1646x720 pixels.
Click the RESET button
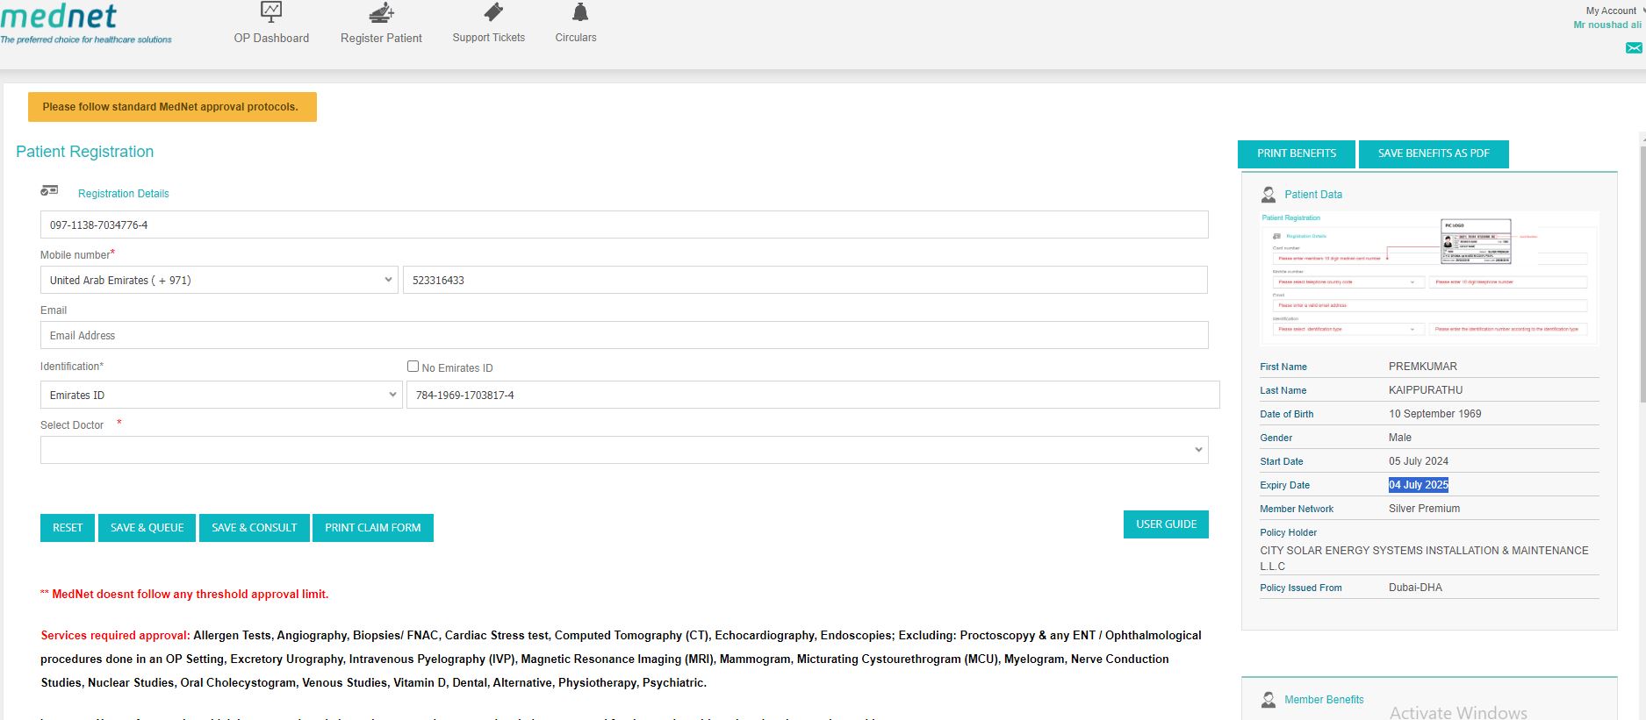(x=68, y=528)
